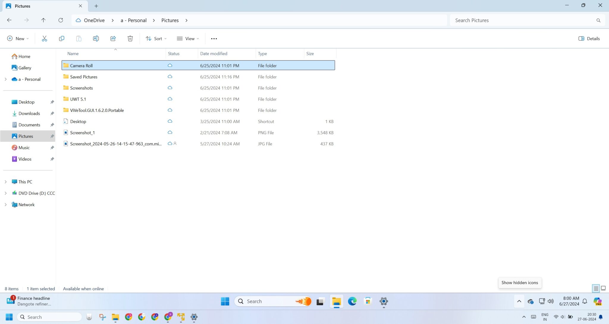Open File Explorer from taskbar
The height and width of the screenshot is (324, 609).
click(336, 301)
